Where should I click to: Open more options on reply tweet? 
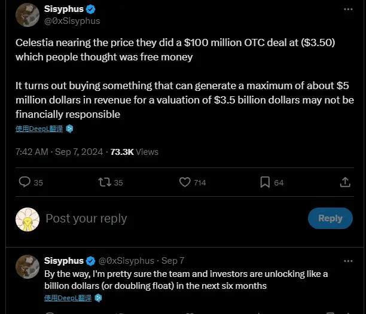click(348, 261)
